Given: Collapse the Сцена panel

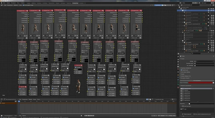Looking at the screenshot, I should (x=182, y=59).
